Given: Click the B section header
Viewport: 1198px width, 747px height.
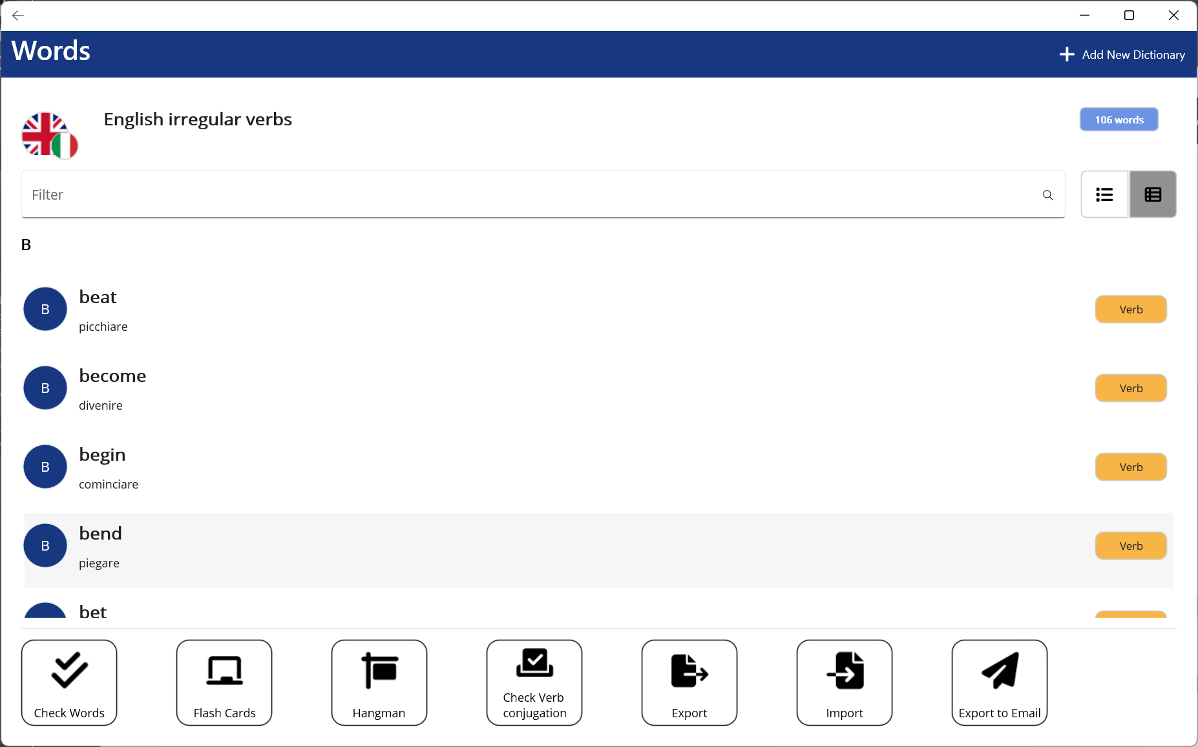Looking at the screenshot, I should (x=26, y=245).
